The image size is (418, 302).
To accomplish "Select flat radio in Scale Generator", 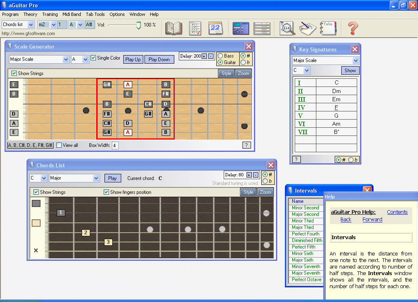I will [x=243, y=62].
